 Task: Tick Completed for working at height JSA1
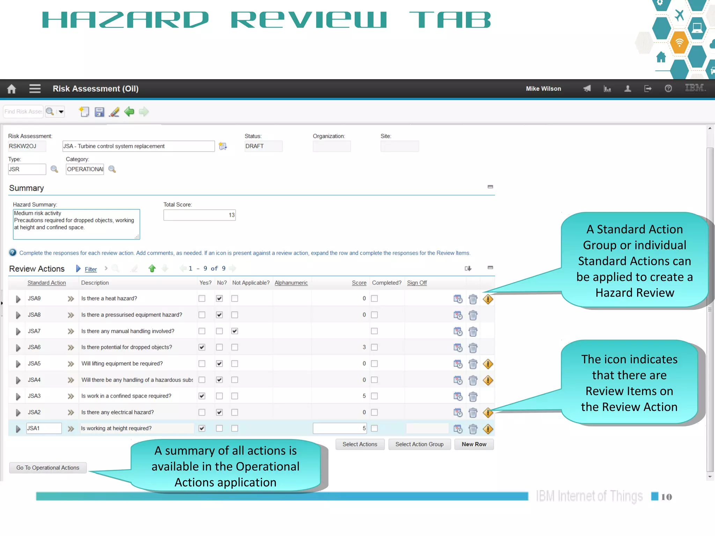pos(374,428)
